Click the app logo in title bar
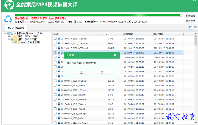 tap(9, 5)
